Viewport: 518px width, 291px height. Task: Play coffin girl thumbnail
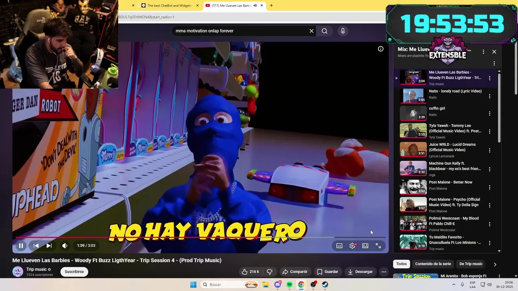pyautogui.click(x=413, y=113)
